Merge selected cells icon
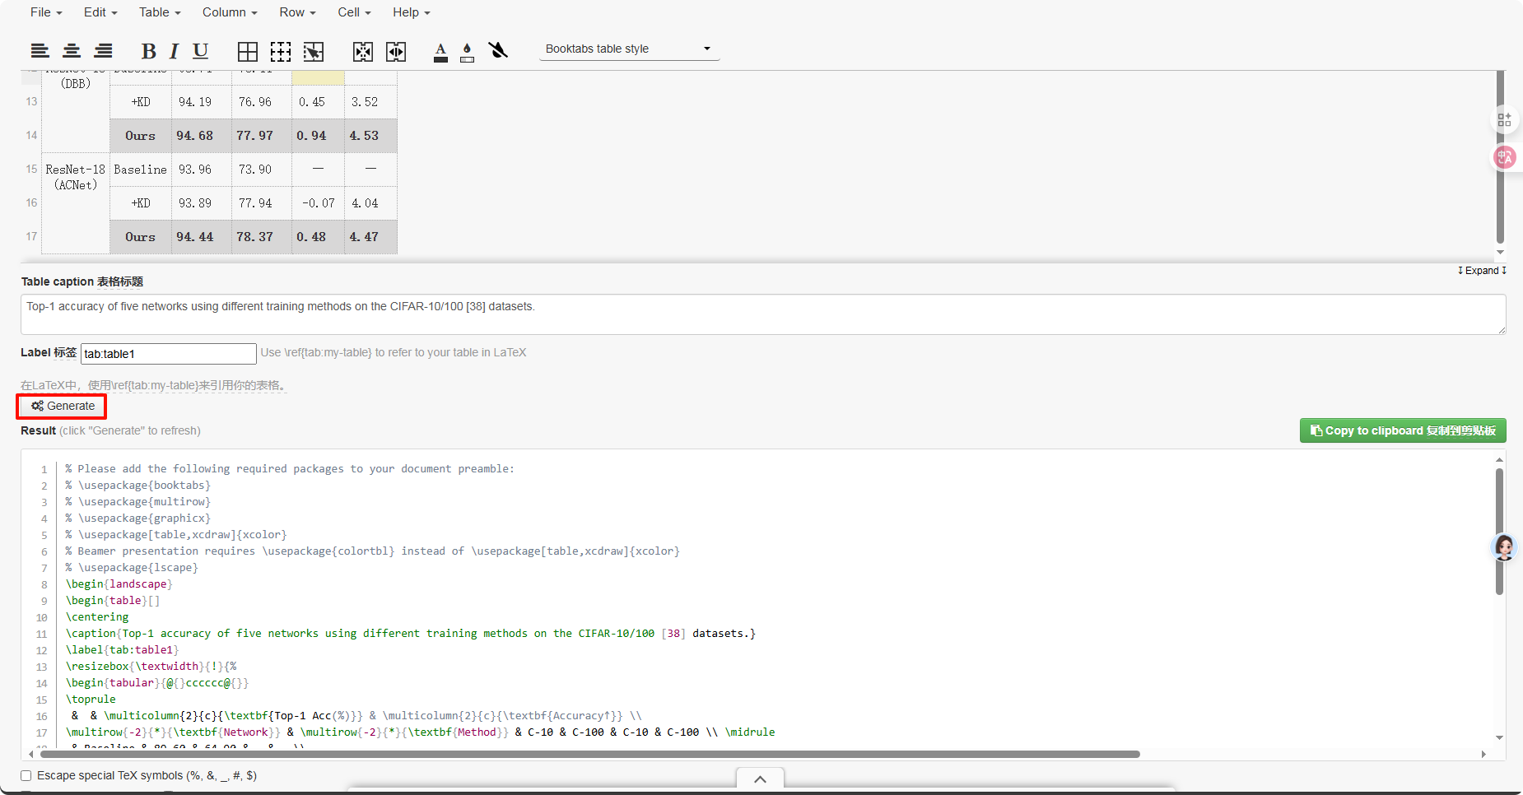Viewport: 1523px width, 795px height. pyautogui.click(x=363, y=52)
